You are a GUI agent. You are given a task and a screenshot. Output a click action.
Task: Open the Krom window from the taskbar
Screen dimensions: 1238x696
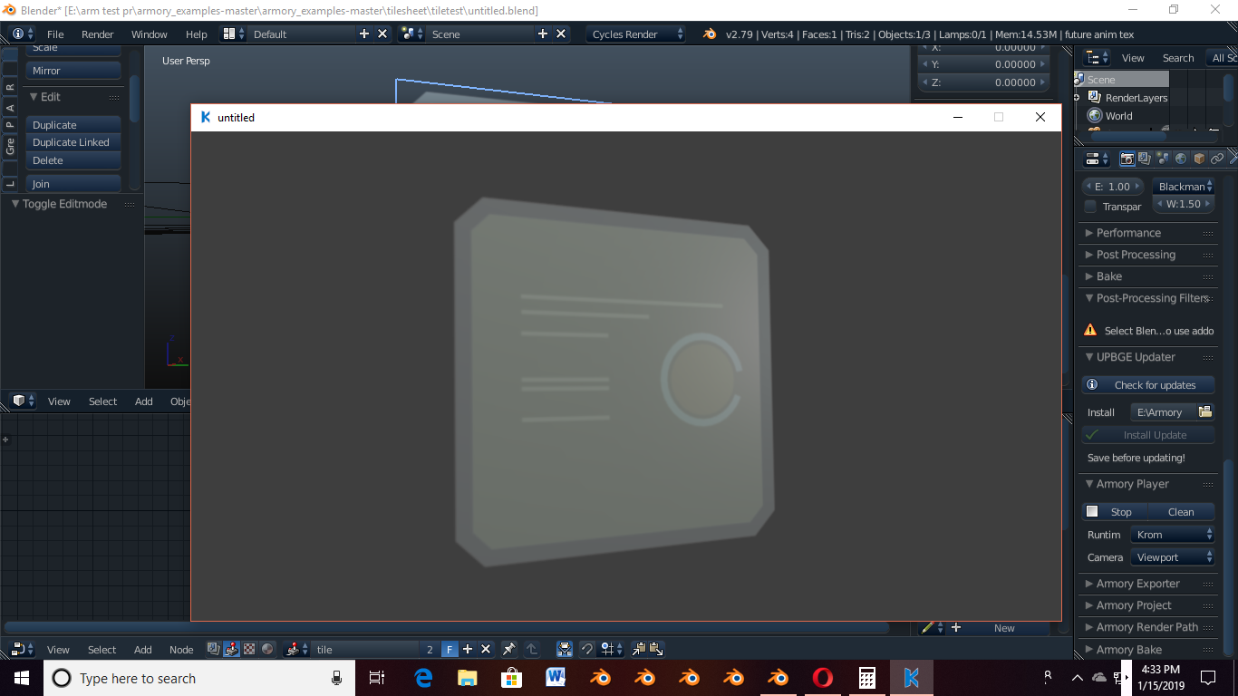911,678
